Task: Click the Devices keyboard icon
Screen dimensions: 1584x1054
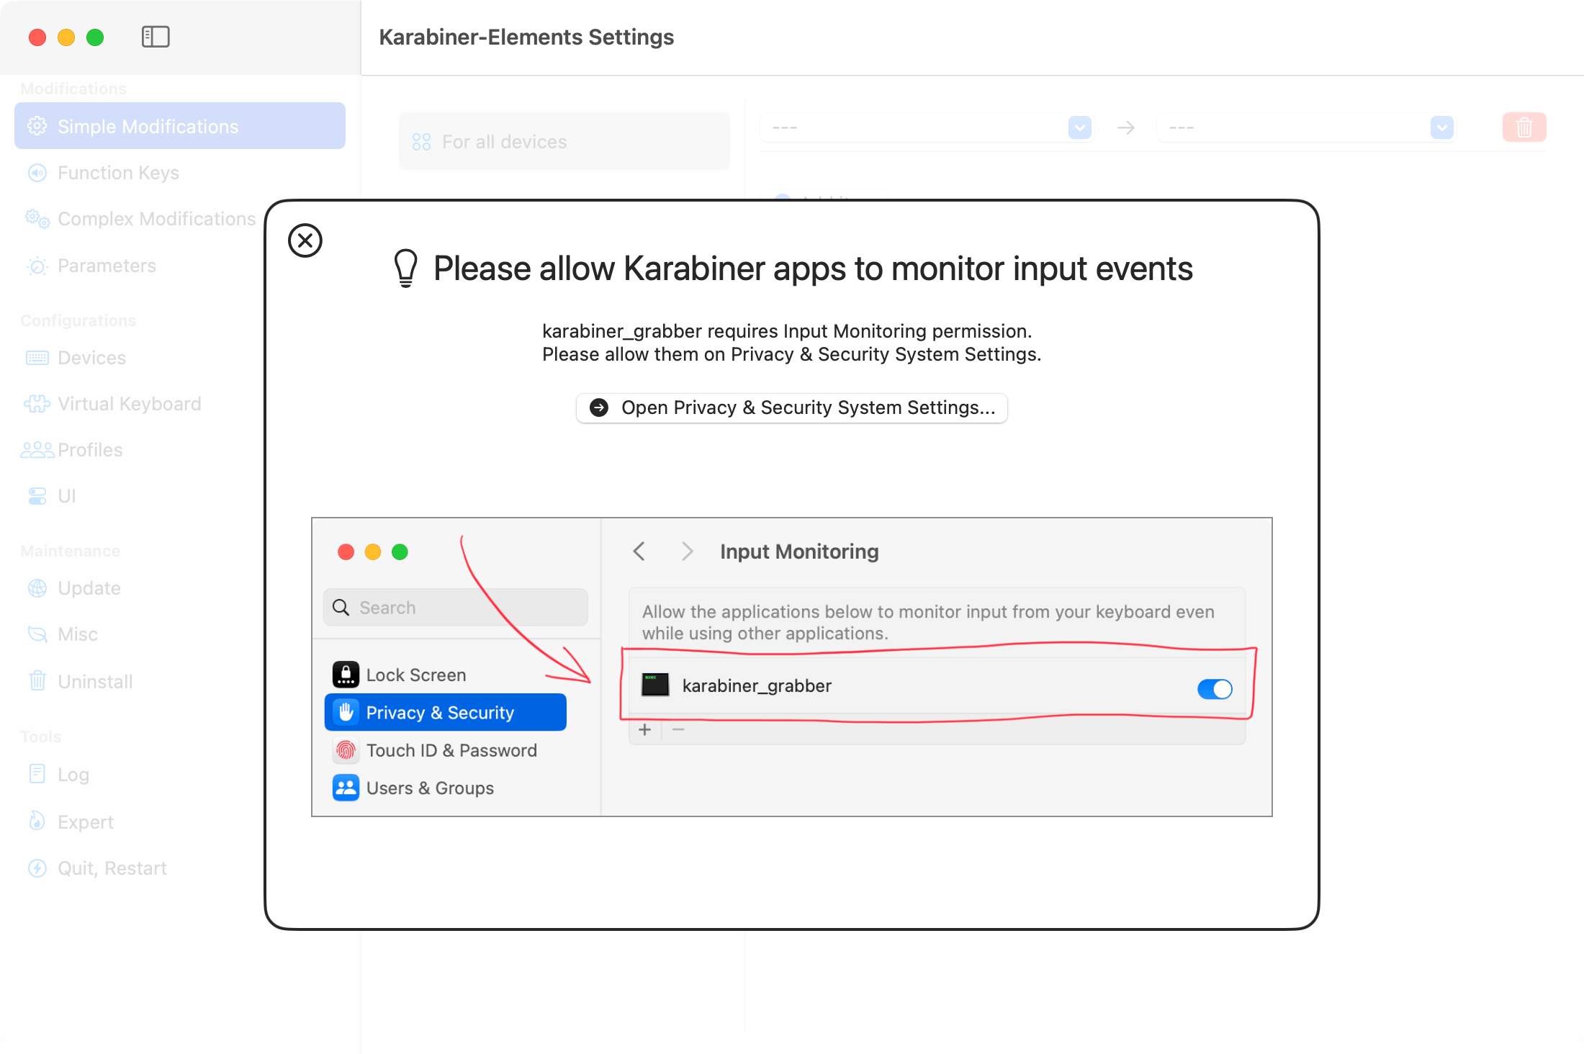Action: [x=37, y=358]
